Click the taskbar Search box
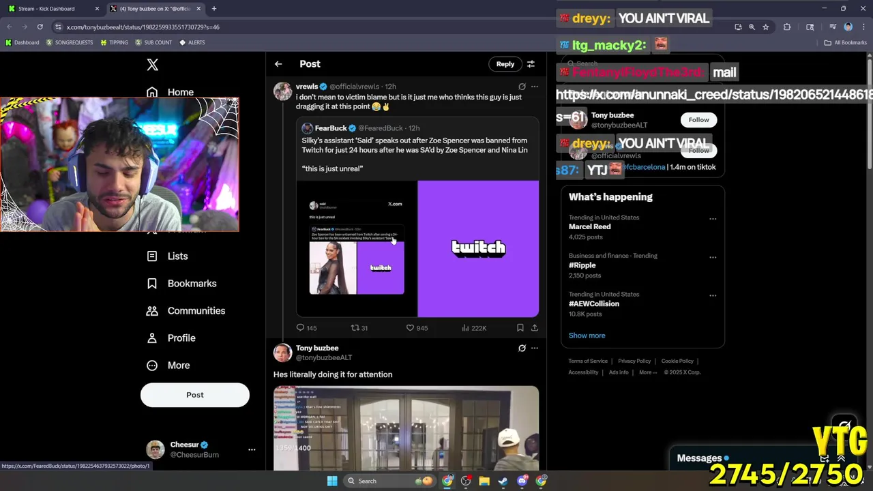 [389, 481]
